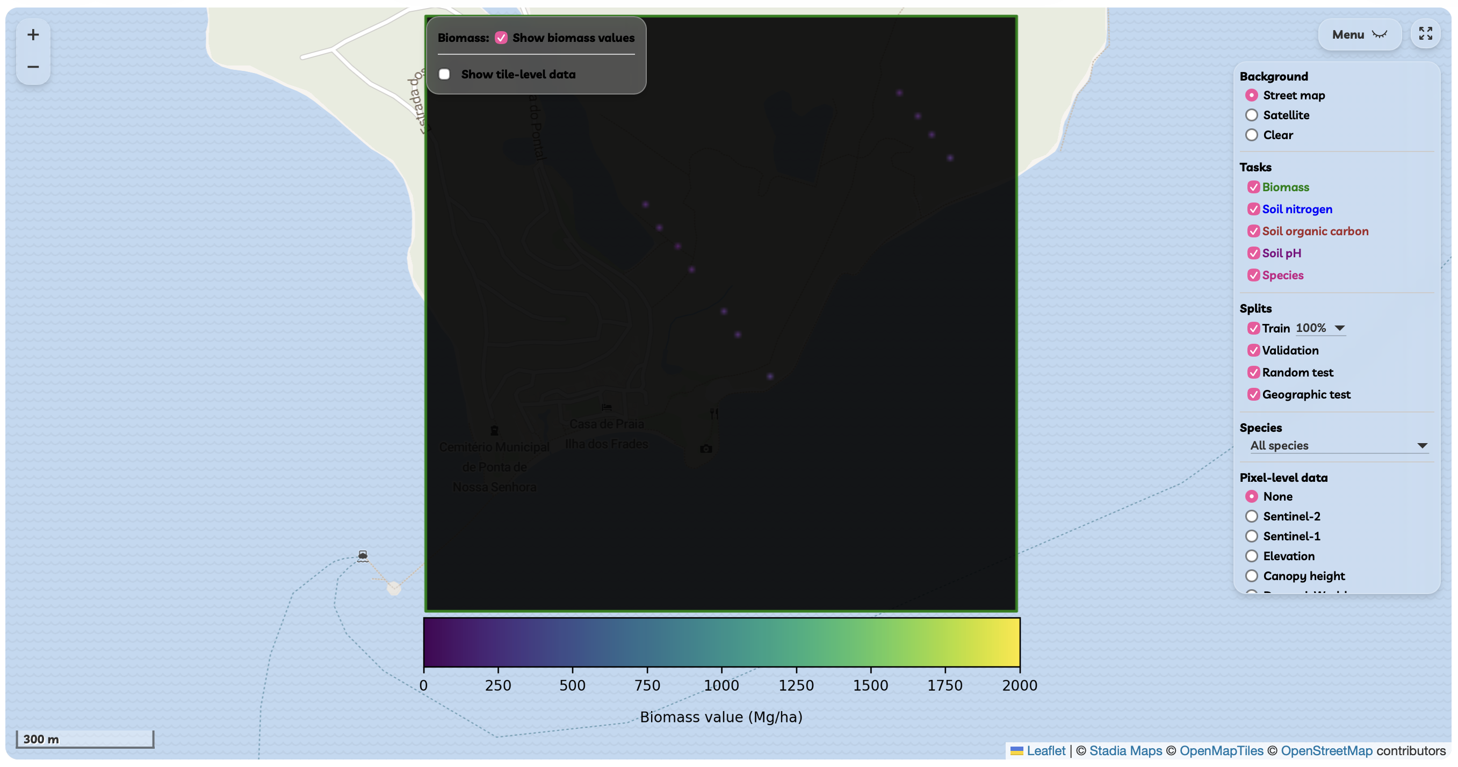Click the cemetery marker icon
This screenshot has height=767, width=1458.
coord(494,431)
